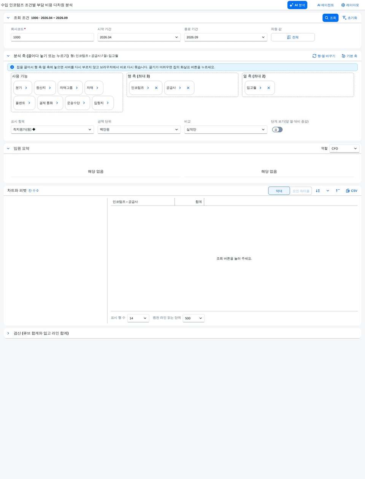Click the arrow on the 원산지 chip
The width and height of the screenshot is (365, 479).
tap(50, 88)
